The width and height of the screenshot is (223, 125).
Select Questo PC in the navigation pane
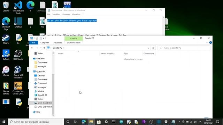click(x=41, y=72)
